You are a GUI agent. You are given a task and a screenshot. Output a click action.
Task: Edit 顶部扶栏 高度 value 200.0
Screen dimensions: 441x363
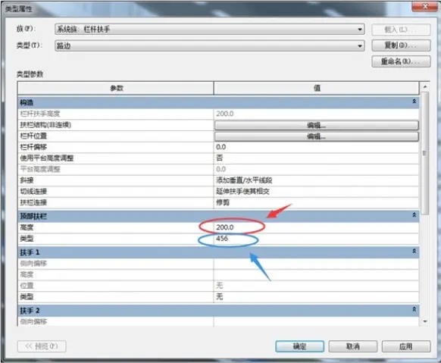(x=316, y=227)
